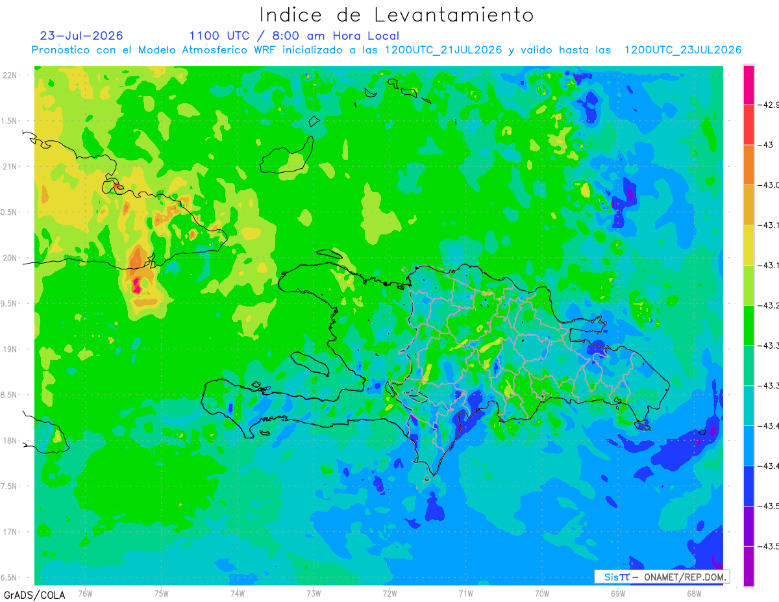The width and height of the screenshot is (779, 602).
Task: Click the '19N' latitude label
Action: (x=11, y=349)
